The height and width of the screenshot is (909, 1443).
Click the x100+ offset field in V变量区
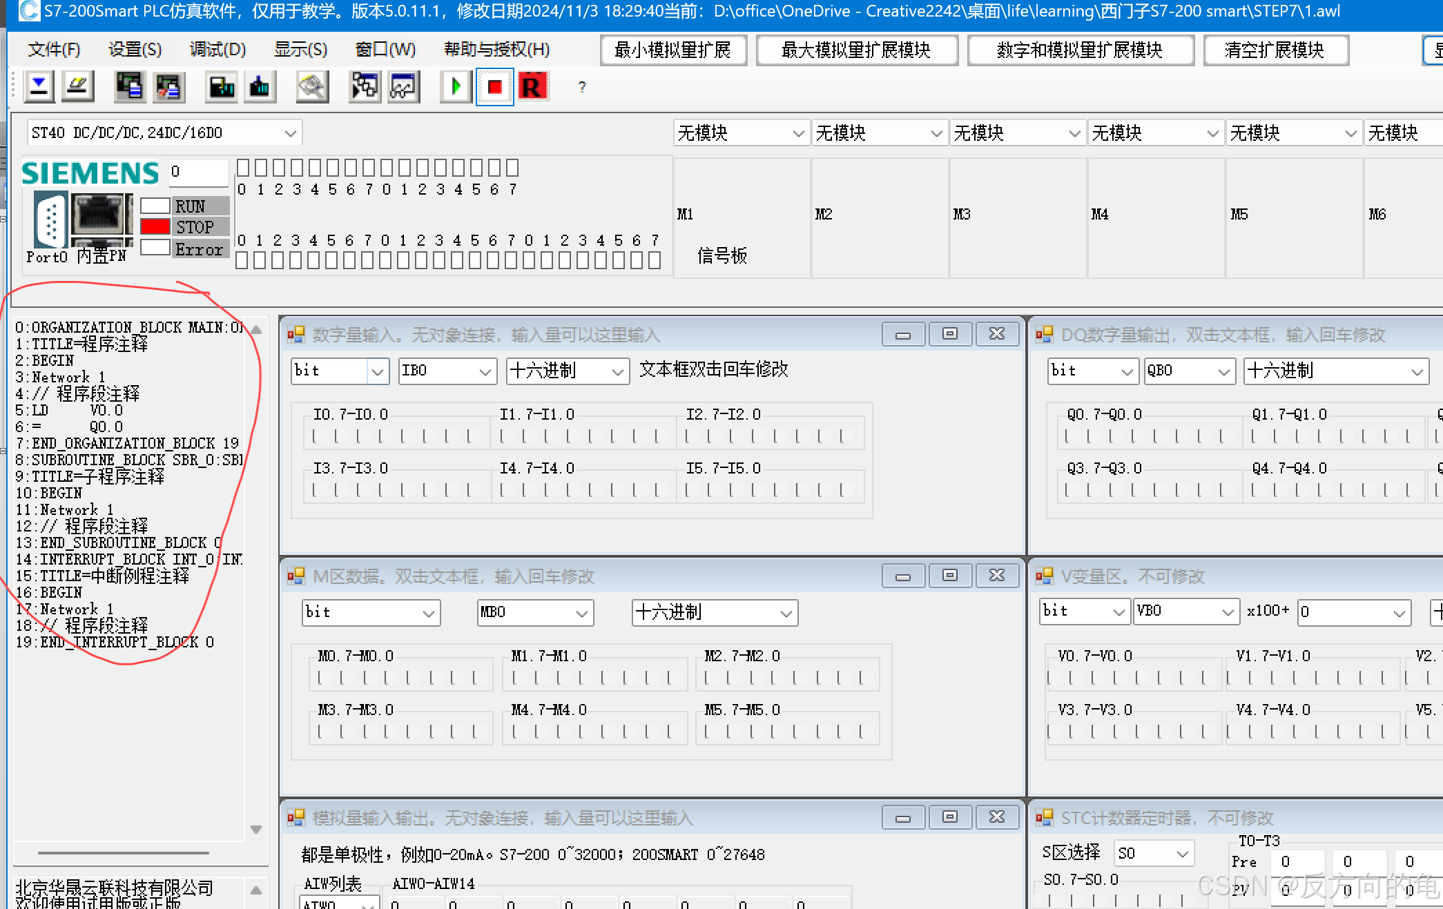pos(1345,612)
